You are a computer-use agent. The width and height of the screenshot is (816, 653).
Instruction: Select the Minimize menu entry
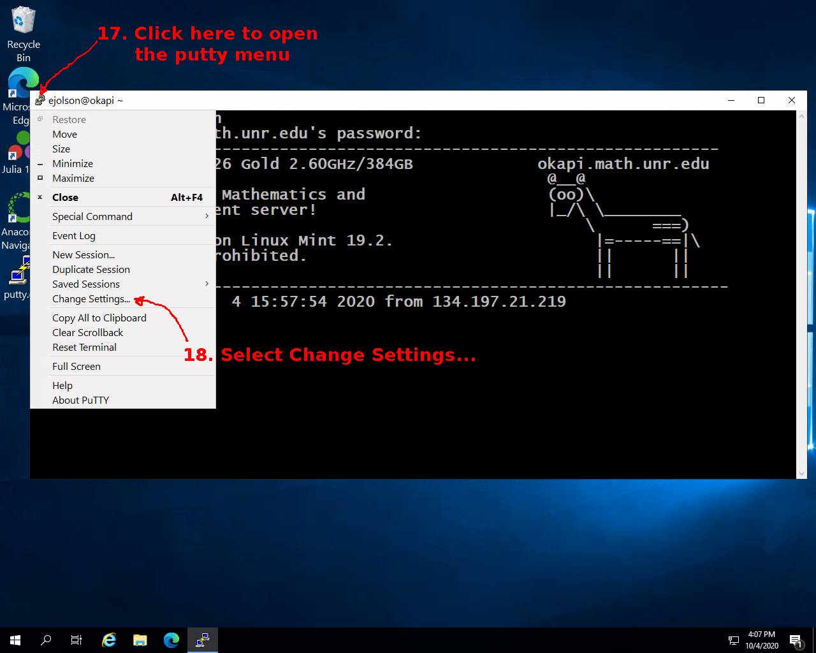click(123, 164)
